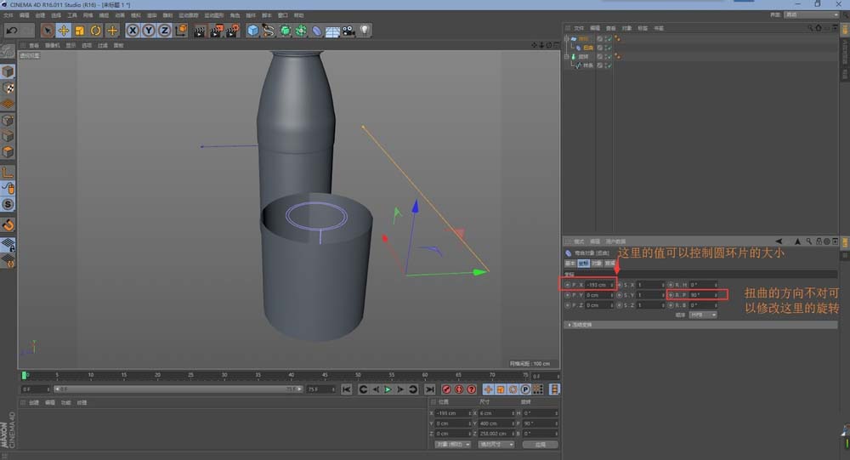Image resolution: width=850 pixels, height=460 pixels.
Task: Toggle the Z axis lock button
Action: 165,31
